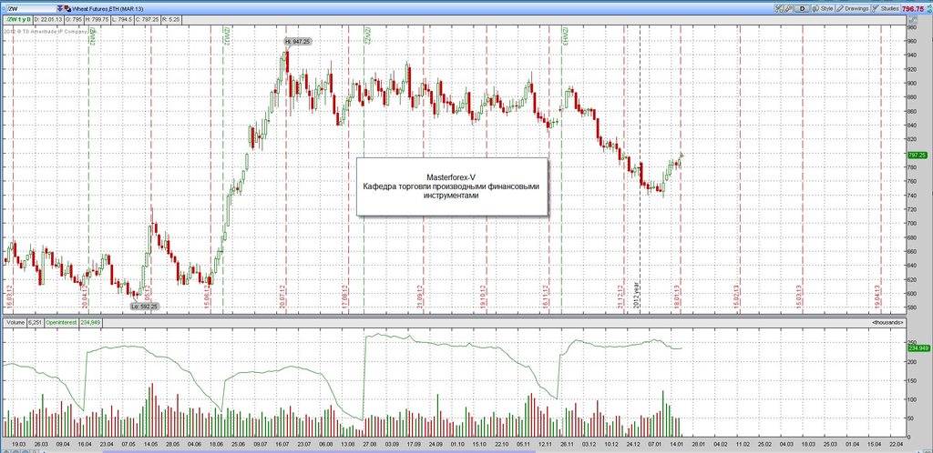Open the chart Style menu
Screen dimensions: 933x453
coord(823,9)
